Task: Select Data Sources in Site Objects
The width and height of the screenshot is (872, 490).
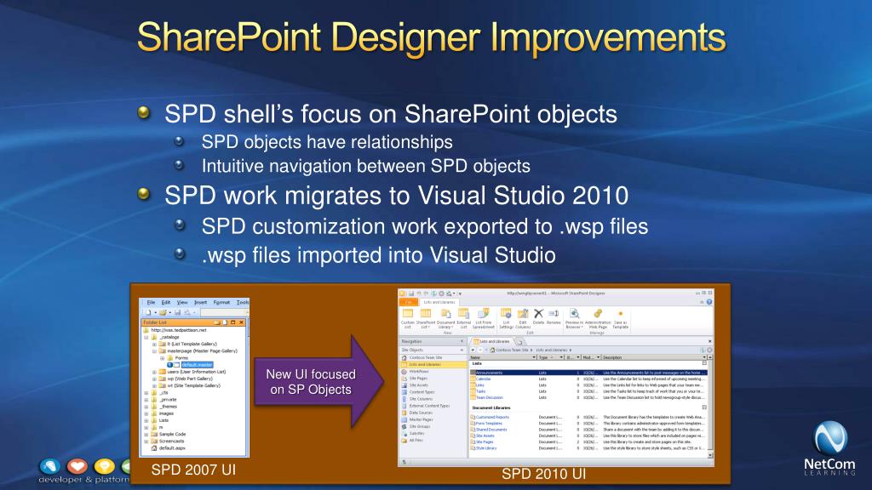Action: coord(421,413)
